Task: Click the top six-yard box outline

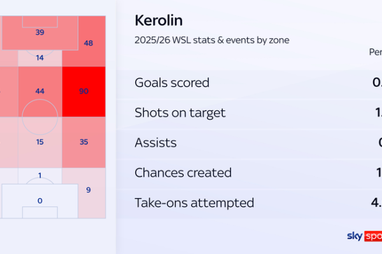Action: (x=40, y=22)
